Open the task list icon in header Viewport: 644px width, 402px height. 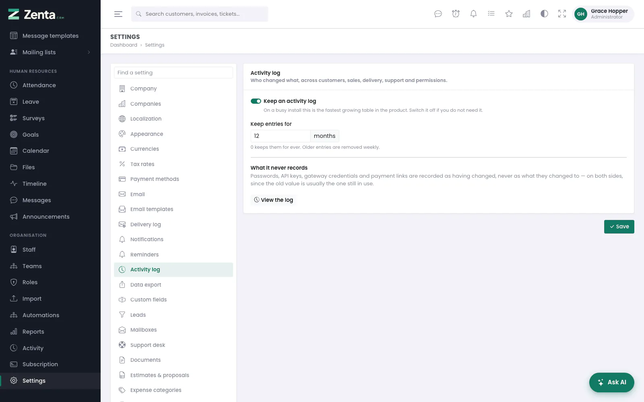click(x=491, y=14)
